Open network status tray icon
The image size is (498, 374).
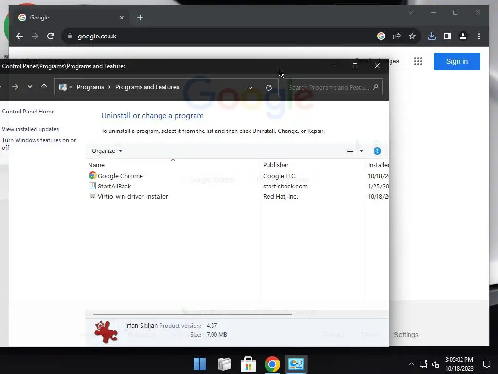pyautogui.click(x=424, y=364)
